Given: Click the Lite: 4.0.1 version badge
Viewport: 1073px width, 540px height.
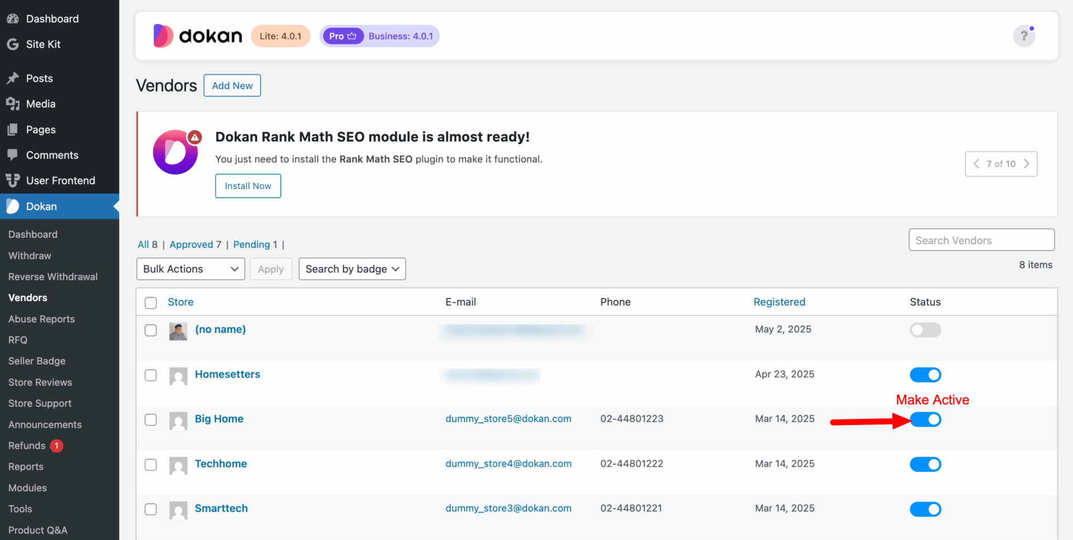Looking at the screenshot, I should [x=281, y=36].
